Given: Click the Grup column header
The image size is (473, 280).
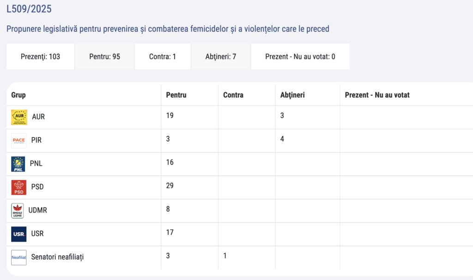Looking at the screenshot, I should (18, 95).
